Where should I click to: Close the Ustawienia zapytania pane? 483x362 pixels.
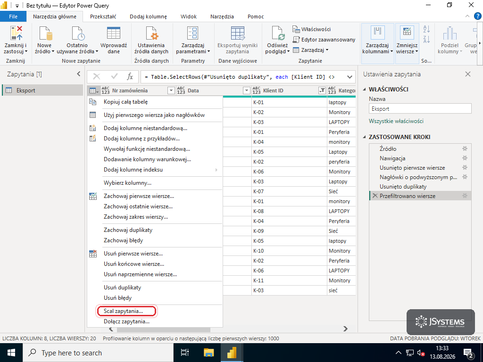(x=467, y=74)
